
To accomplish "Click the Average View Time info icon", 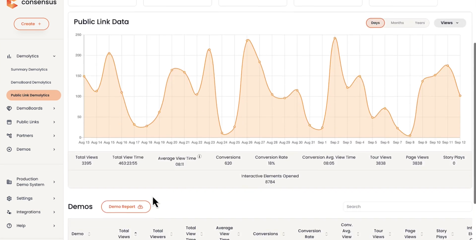I will point(199,156).
